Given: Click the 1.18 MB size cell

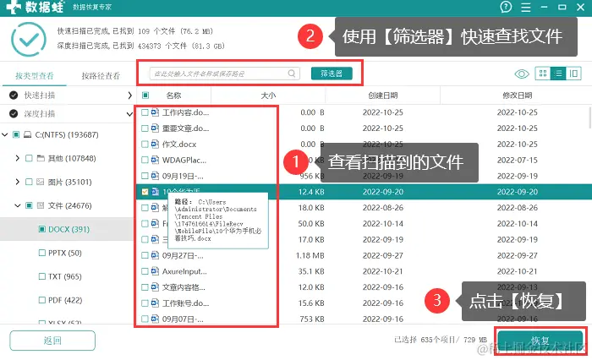Looking at the screenshot, I should [310, 255].
